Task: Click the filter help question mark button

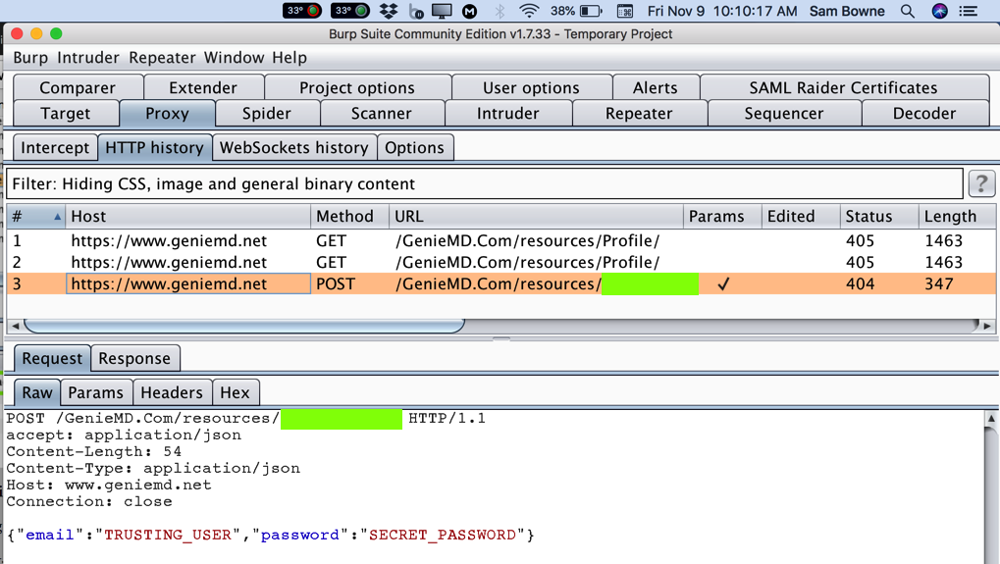Action: pos(980,183)
